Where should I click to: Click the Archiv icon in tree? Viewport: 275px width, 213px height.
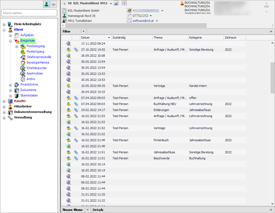(23, 79)
